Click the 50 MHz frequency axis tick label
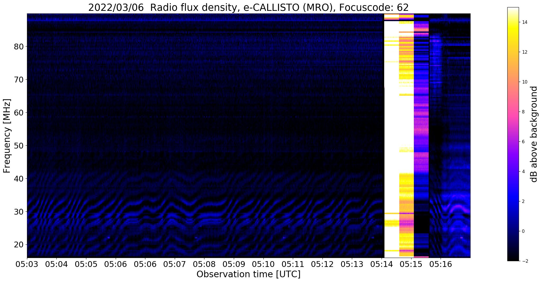The image size is (542, 282). [x=19, y=146]
